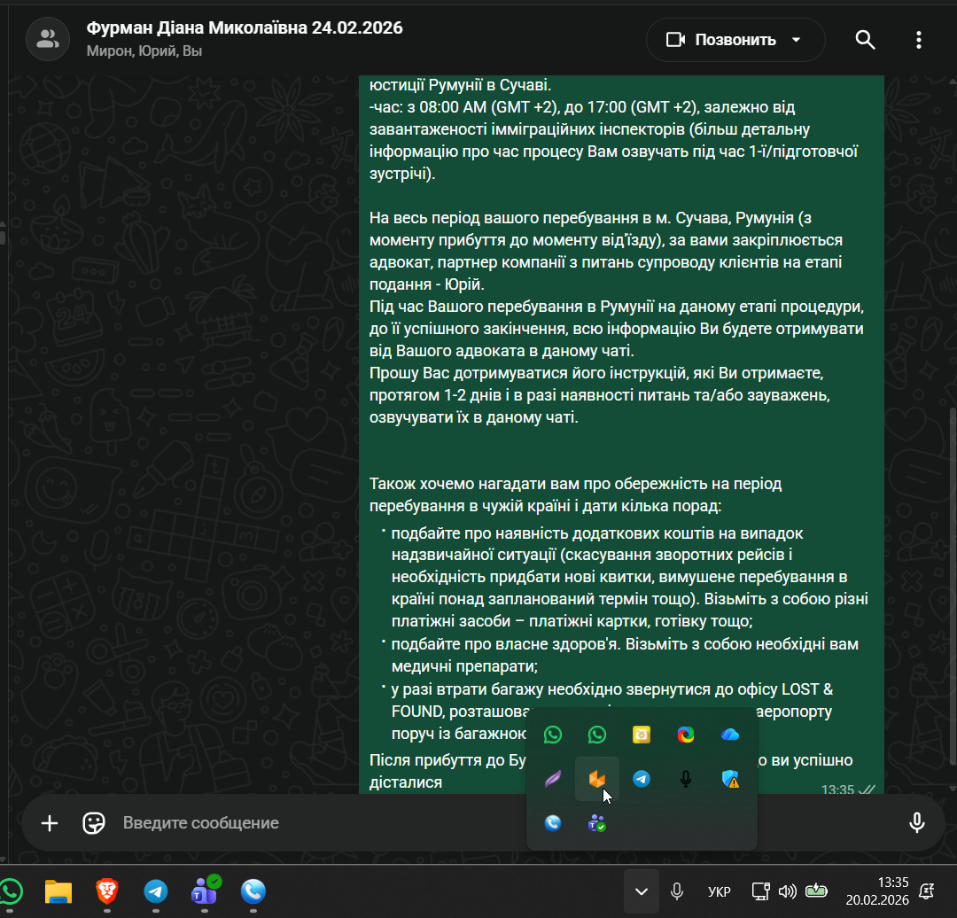Open the microphone icon in tray popup
957x918 pixels.
point(685,779)
